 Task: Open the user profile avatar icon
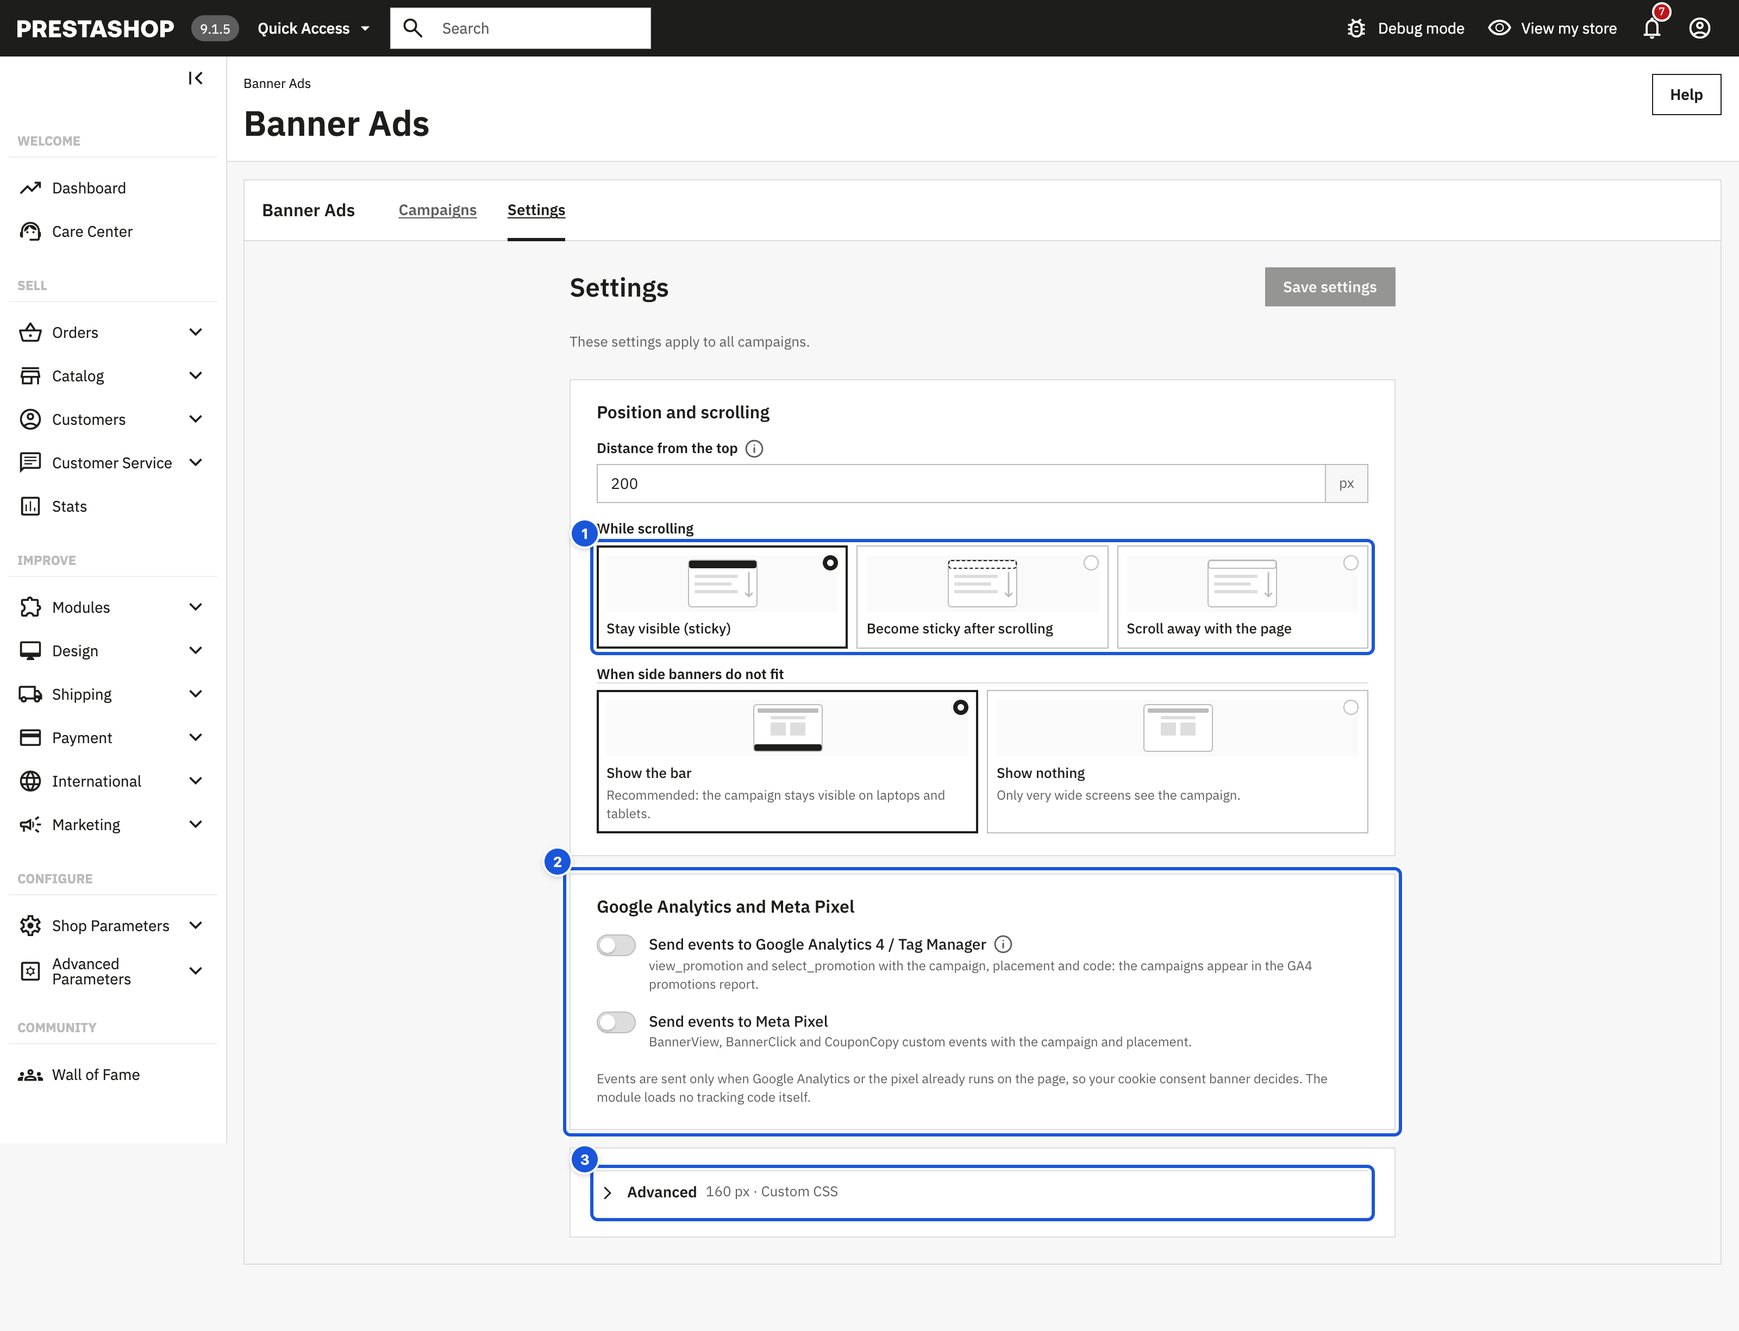[1699, 28]
